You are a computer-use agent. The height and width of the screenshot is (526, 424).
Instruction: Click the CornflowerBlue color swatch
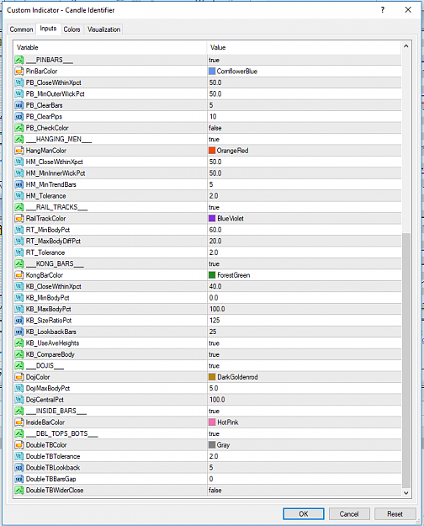212,72
